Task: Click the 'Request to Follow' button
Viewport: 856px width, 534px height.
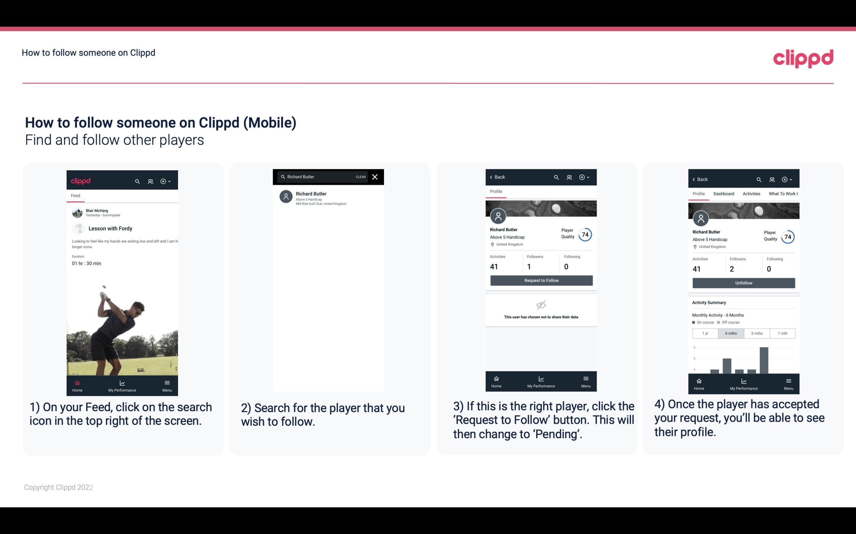Action: pos(541,280)
